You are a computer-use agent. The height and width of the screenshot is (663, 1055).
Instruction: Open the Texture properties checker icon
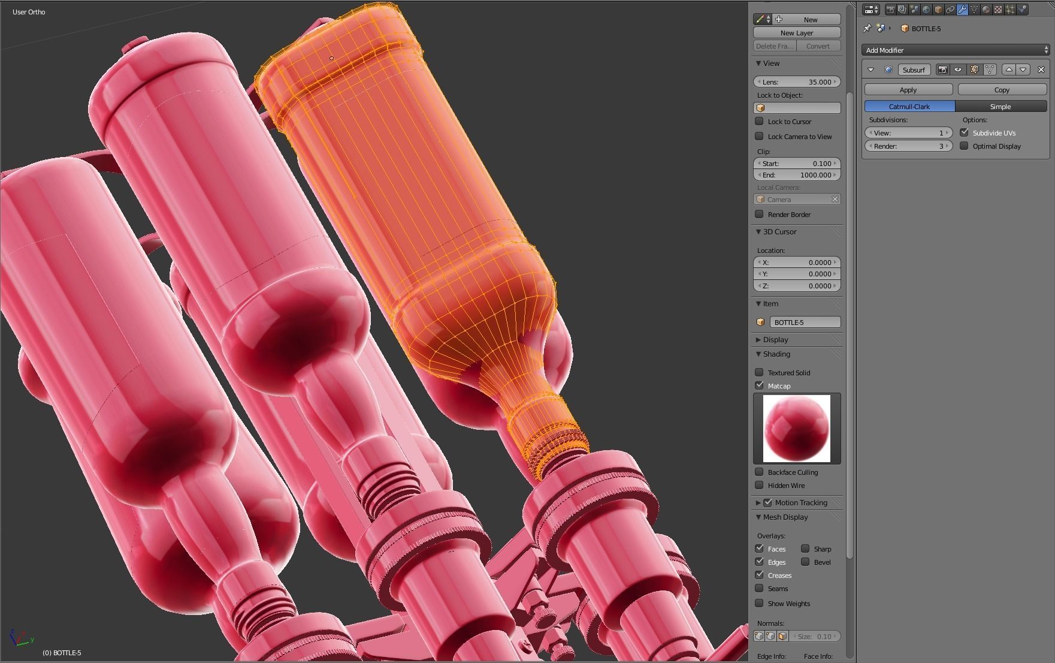coord(998,10)
